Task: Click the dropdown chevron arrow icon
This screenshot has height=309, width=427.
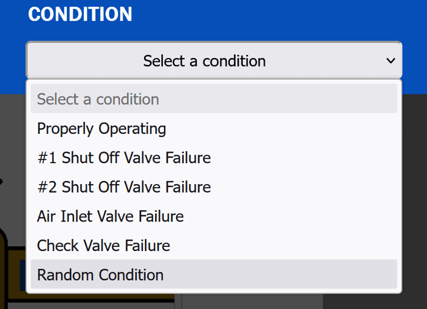Action: click(391, 60)
